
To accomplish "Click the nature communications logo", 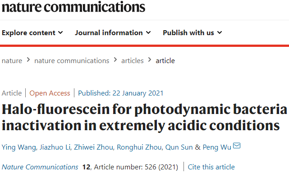I will [73, 7].
